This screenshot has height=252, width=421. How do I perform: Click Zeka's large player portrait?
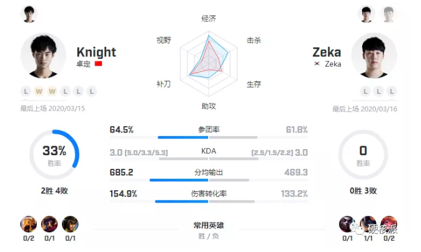374,56
